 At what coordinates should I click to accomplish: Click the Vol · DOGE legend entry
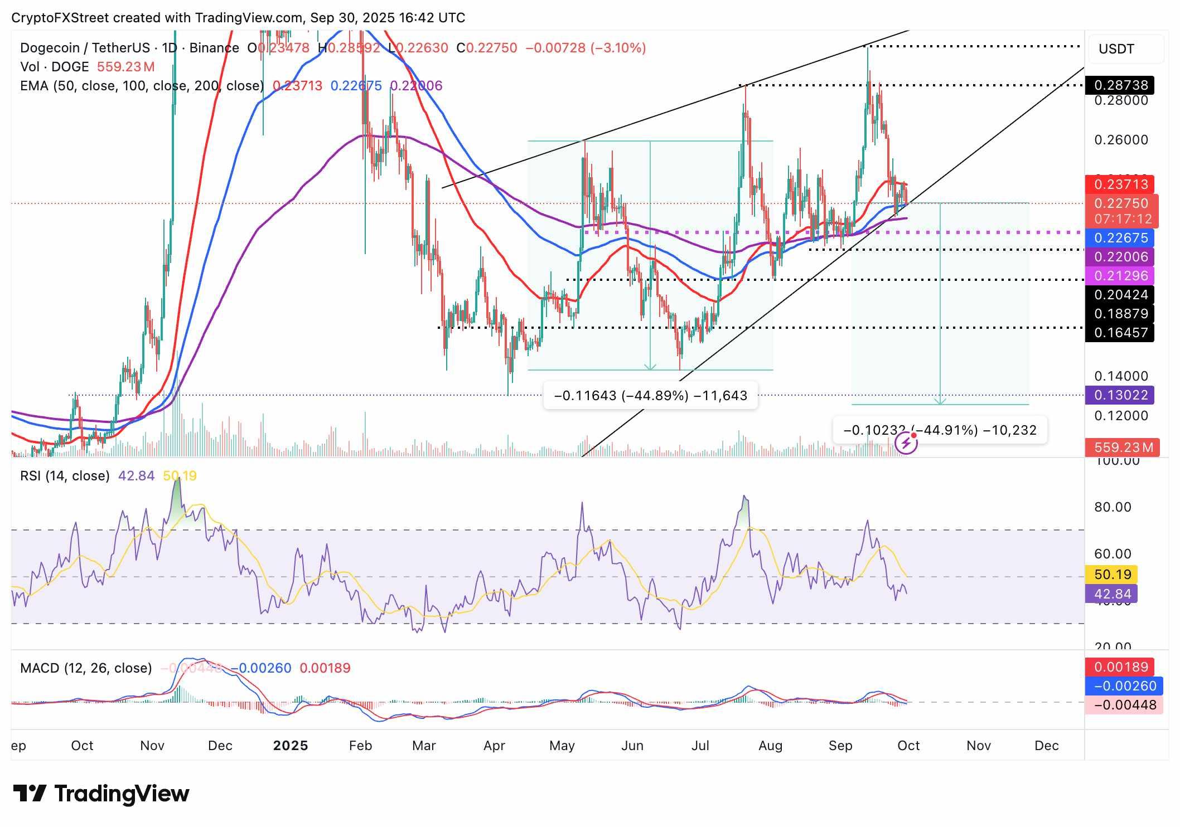[53, 66]
